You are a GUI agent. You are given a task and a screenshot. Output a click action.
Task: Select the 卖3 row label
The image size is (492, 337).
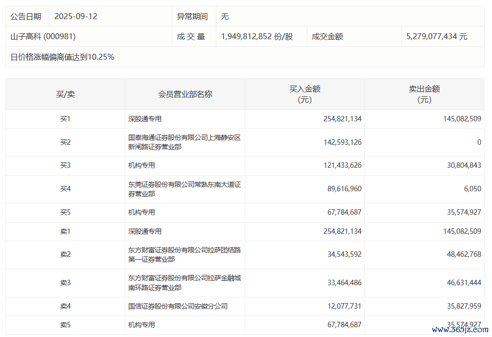click(65, 283)
